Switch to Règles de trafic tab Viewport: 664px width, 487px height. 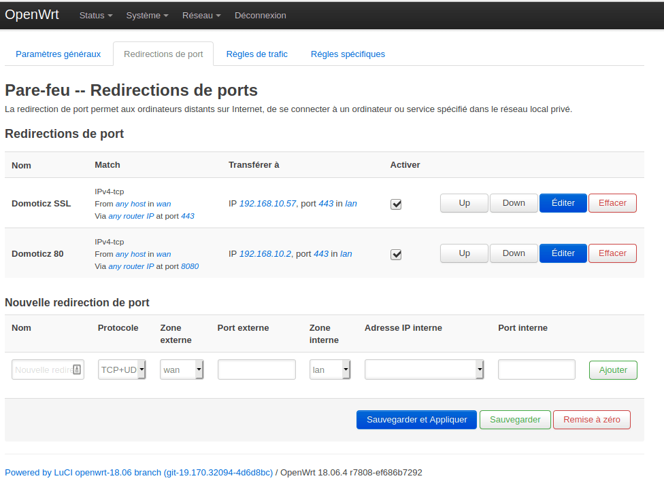256,54
